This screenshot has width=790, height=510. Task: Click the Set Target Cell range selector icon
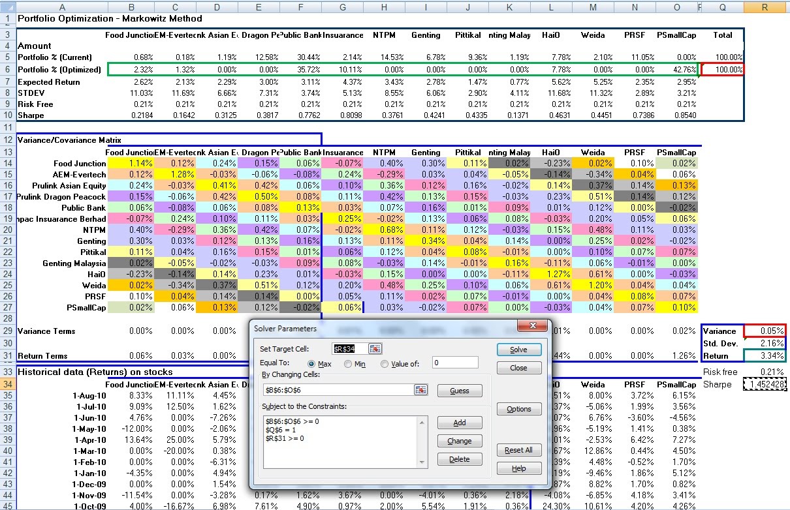coord(375,349)
